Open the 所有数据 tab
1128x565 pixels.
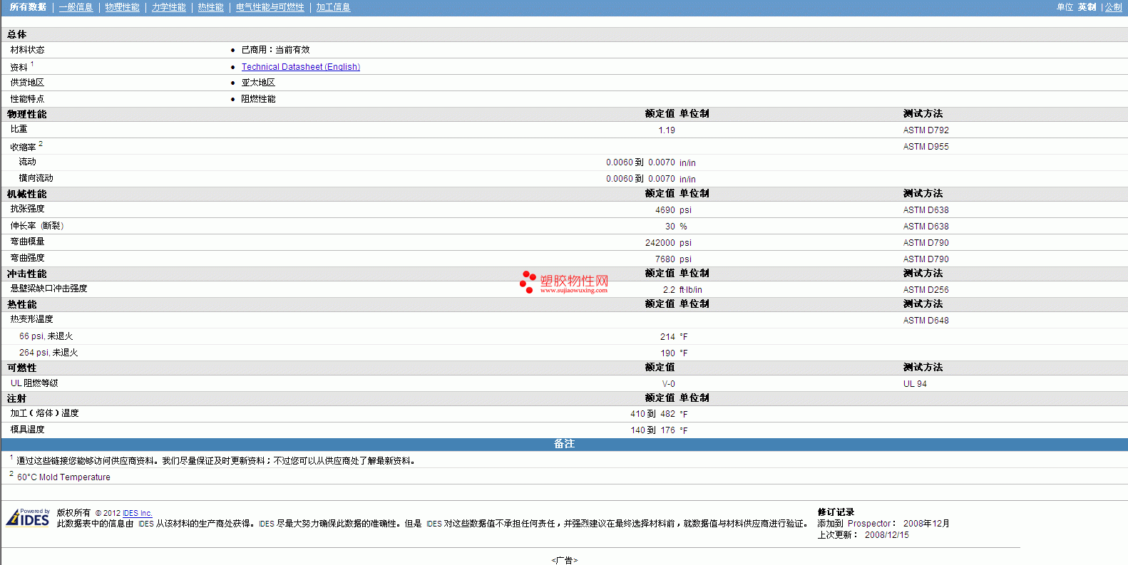click(28, 7)
